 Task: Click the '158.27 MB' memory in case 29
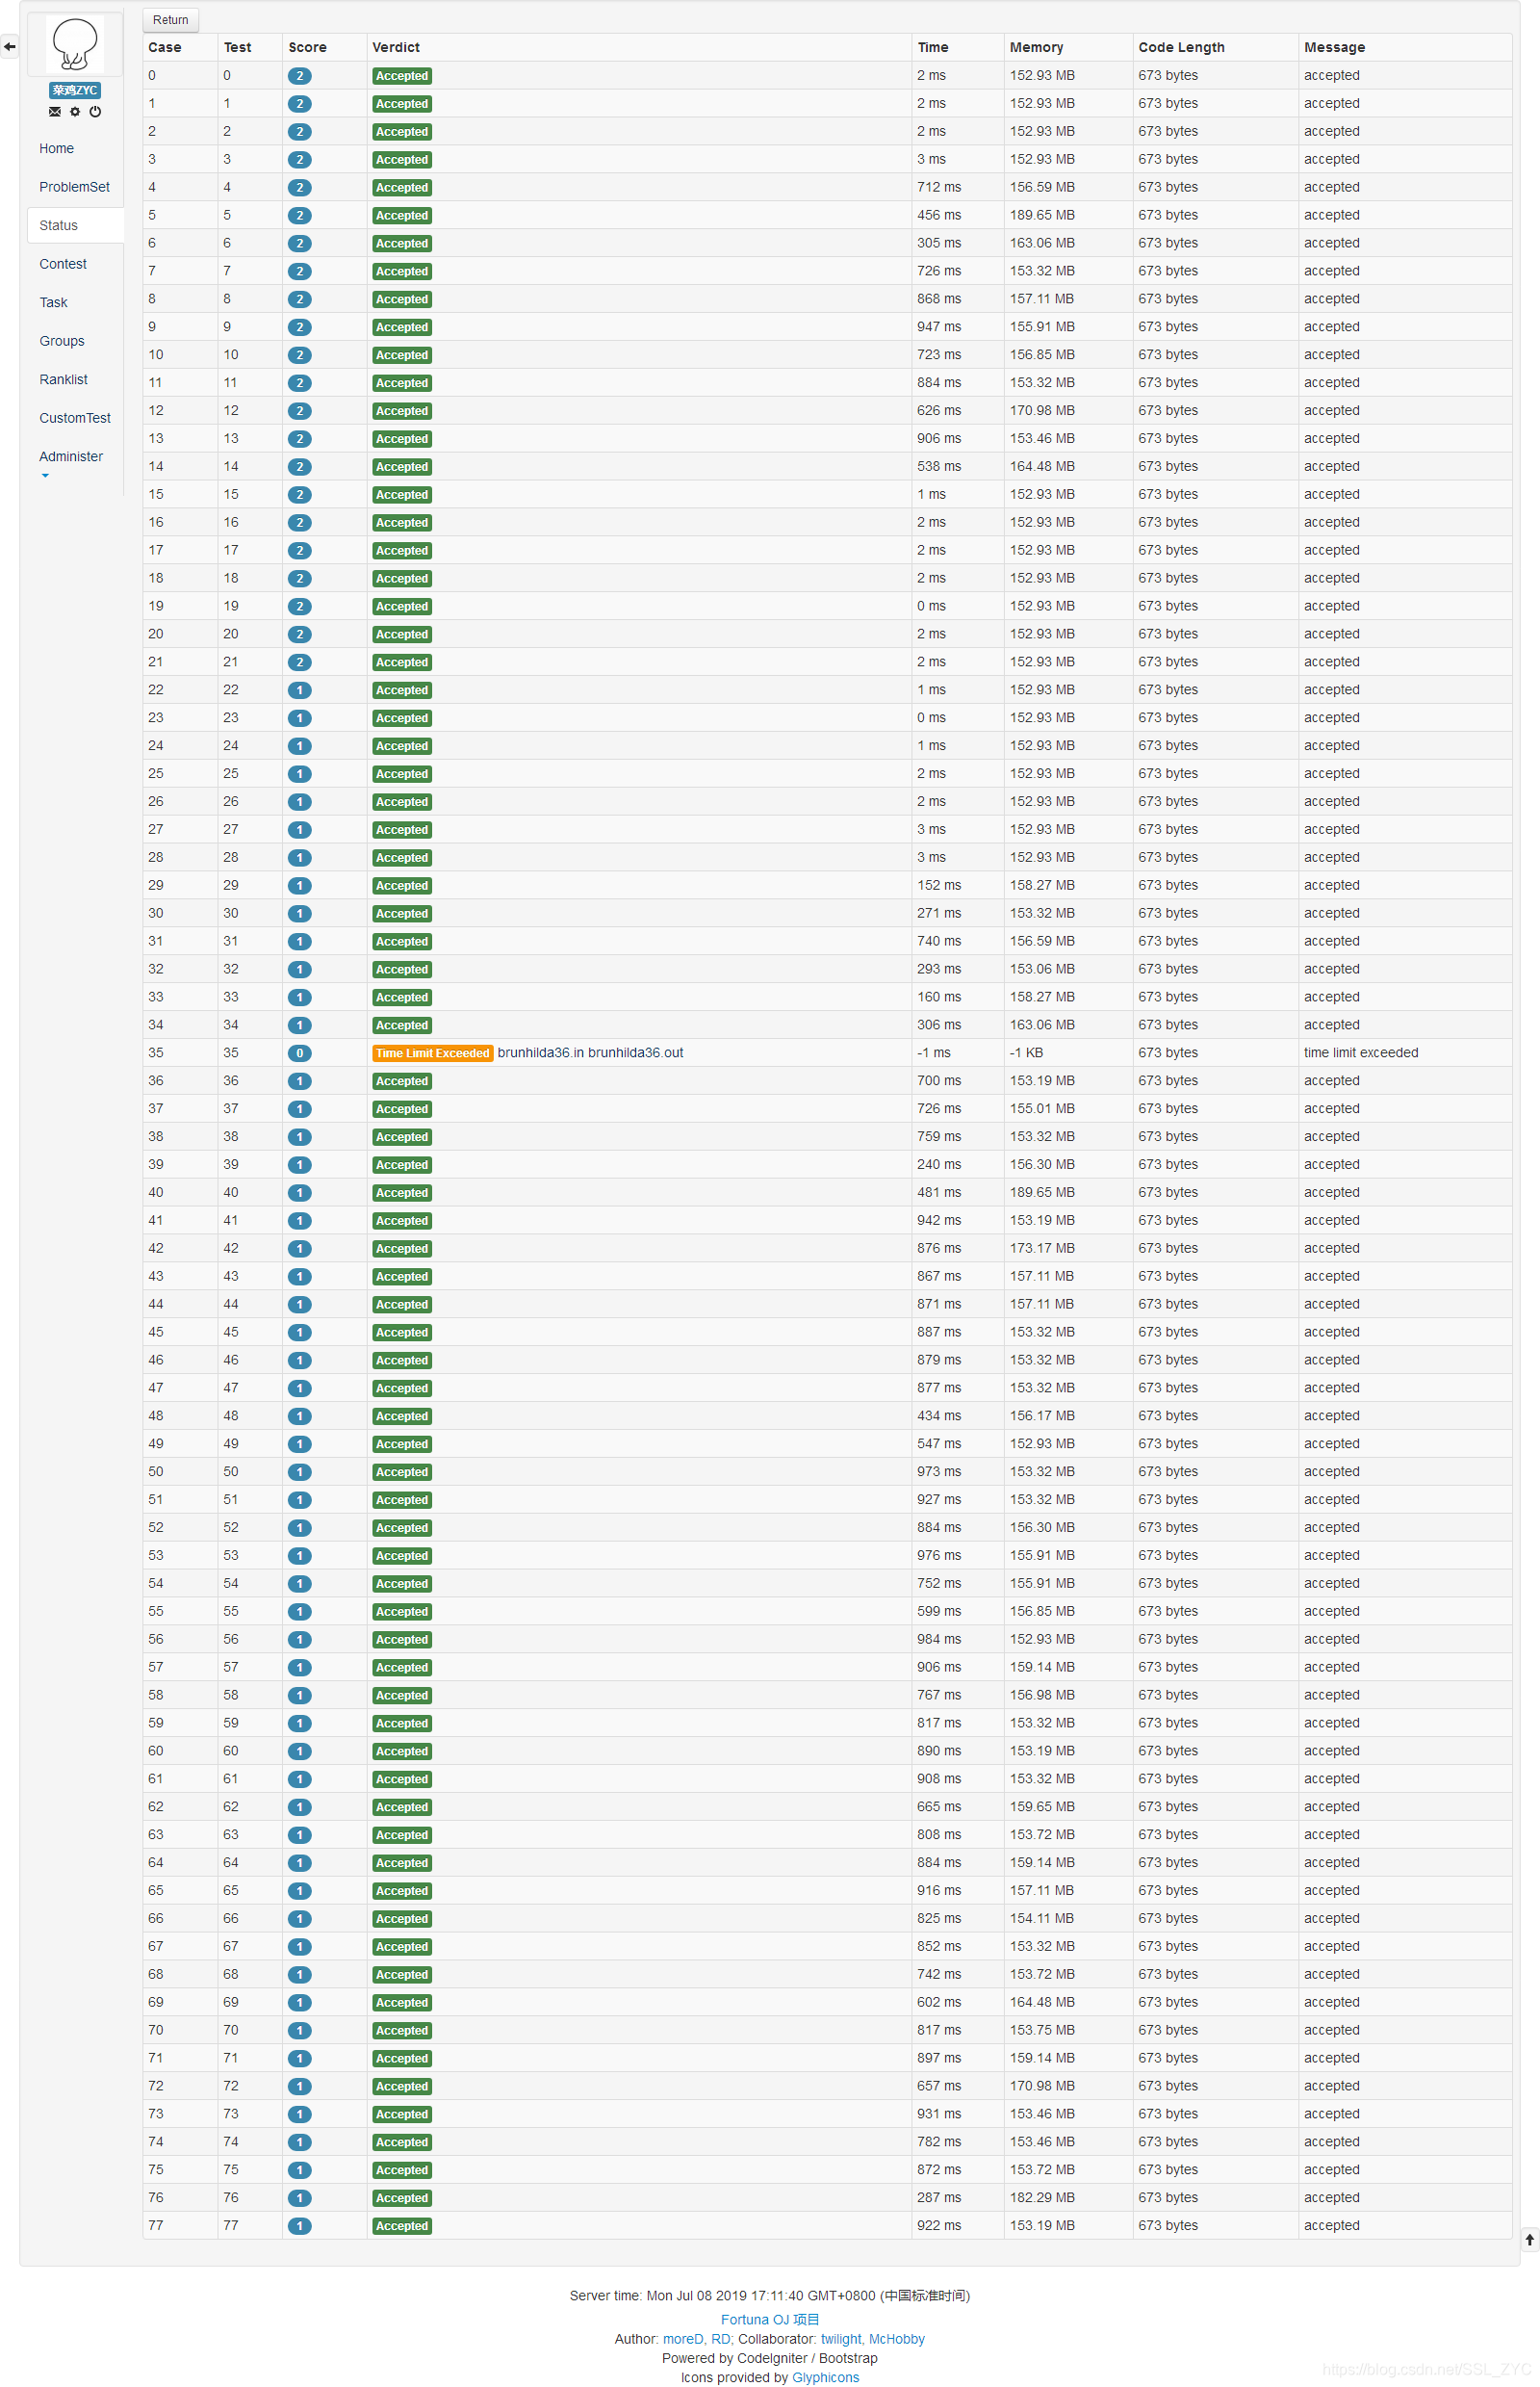pos(1042,885)
